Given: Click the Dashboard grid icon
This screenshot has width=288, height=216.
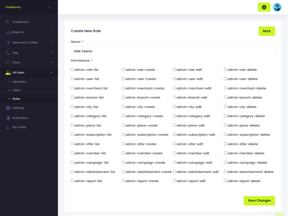Looking at the screenshot, I should [x=7, y=22].
